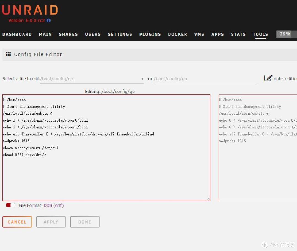
Task: Open the Apps menu
Action: tap(218, 34)
